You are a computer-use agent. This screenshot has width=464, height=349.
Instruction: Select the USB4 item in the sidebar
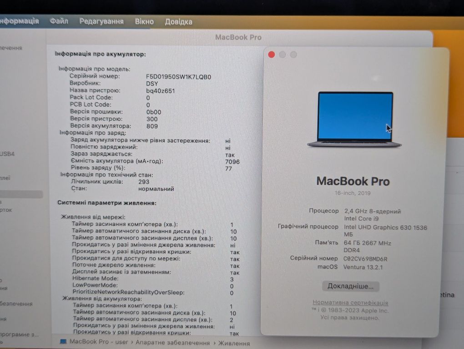[7, 154]
